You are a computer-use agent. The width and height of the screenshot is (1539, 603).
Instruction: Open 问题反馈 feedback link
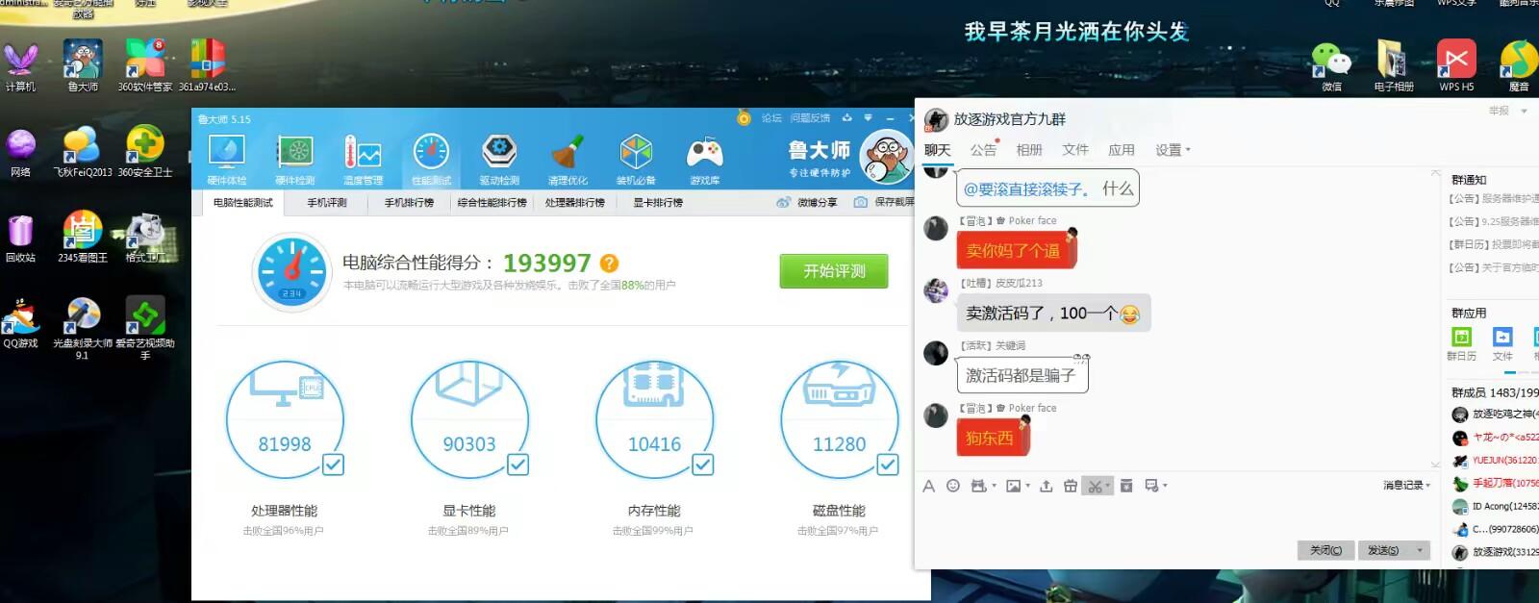810,118
